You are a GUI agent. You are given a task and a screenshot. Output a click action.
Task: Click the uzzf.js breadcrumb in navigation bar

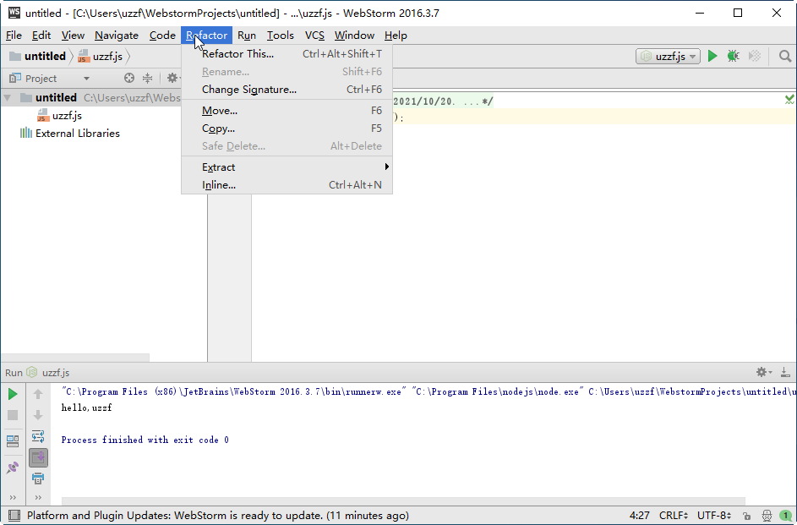(101, 56)
